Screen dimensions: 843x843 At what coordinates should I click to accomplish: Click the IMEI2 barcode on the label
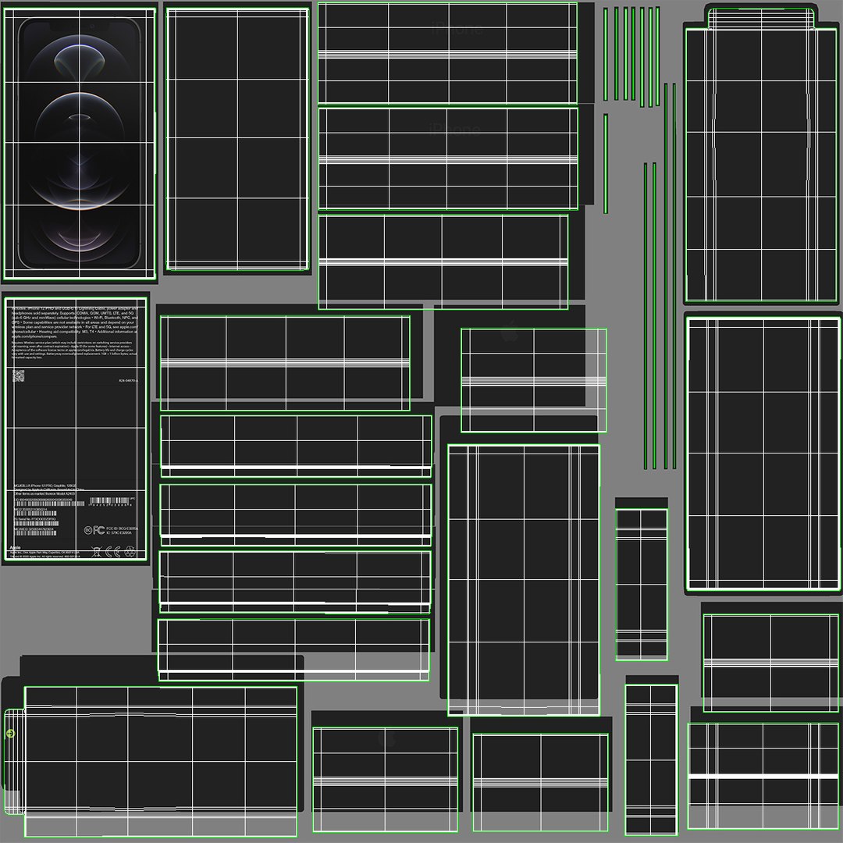tap(37, 514)
